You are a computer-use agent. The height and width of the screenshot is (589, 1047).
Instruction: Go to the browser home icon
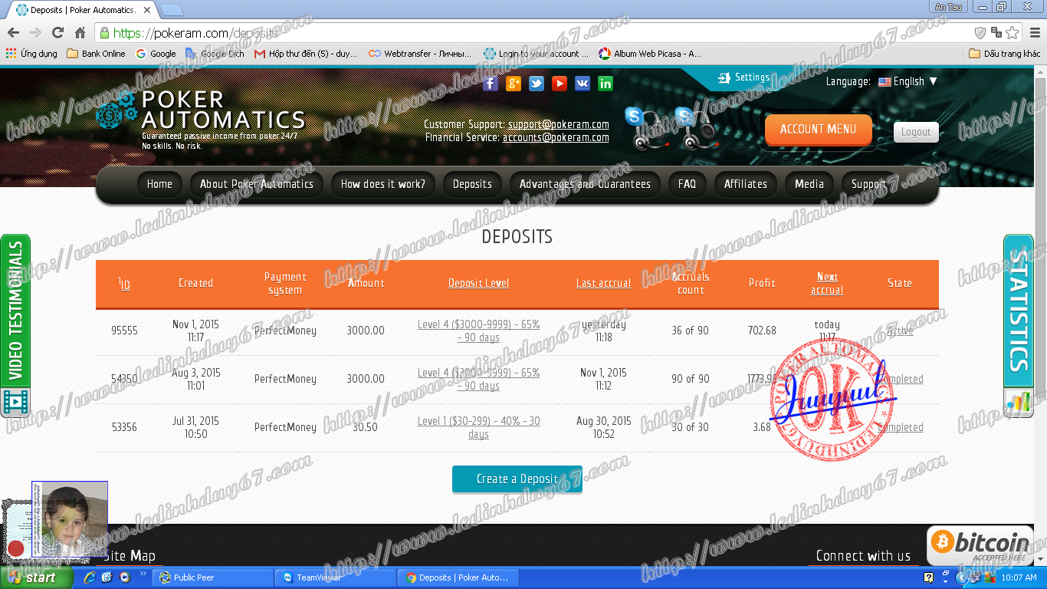pos(80,33)
